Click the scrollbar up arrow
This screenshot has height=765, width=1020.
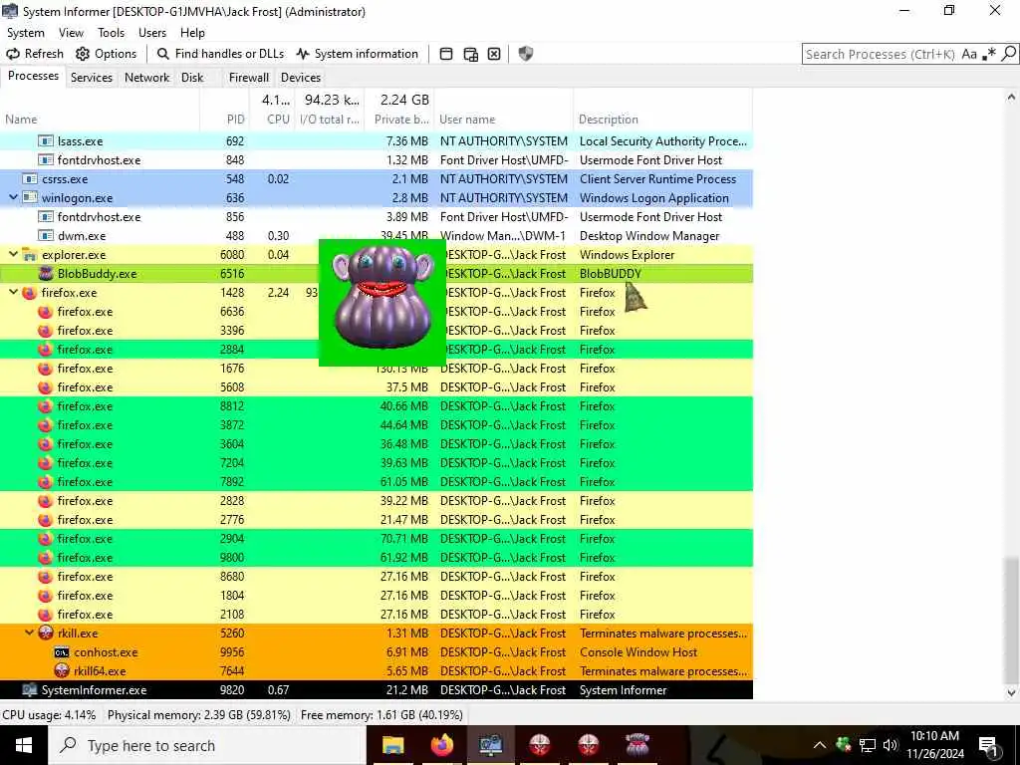click(x=1011, y=98)
